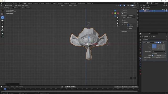Open the Edit menu

coord(7,3)
